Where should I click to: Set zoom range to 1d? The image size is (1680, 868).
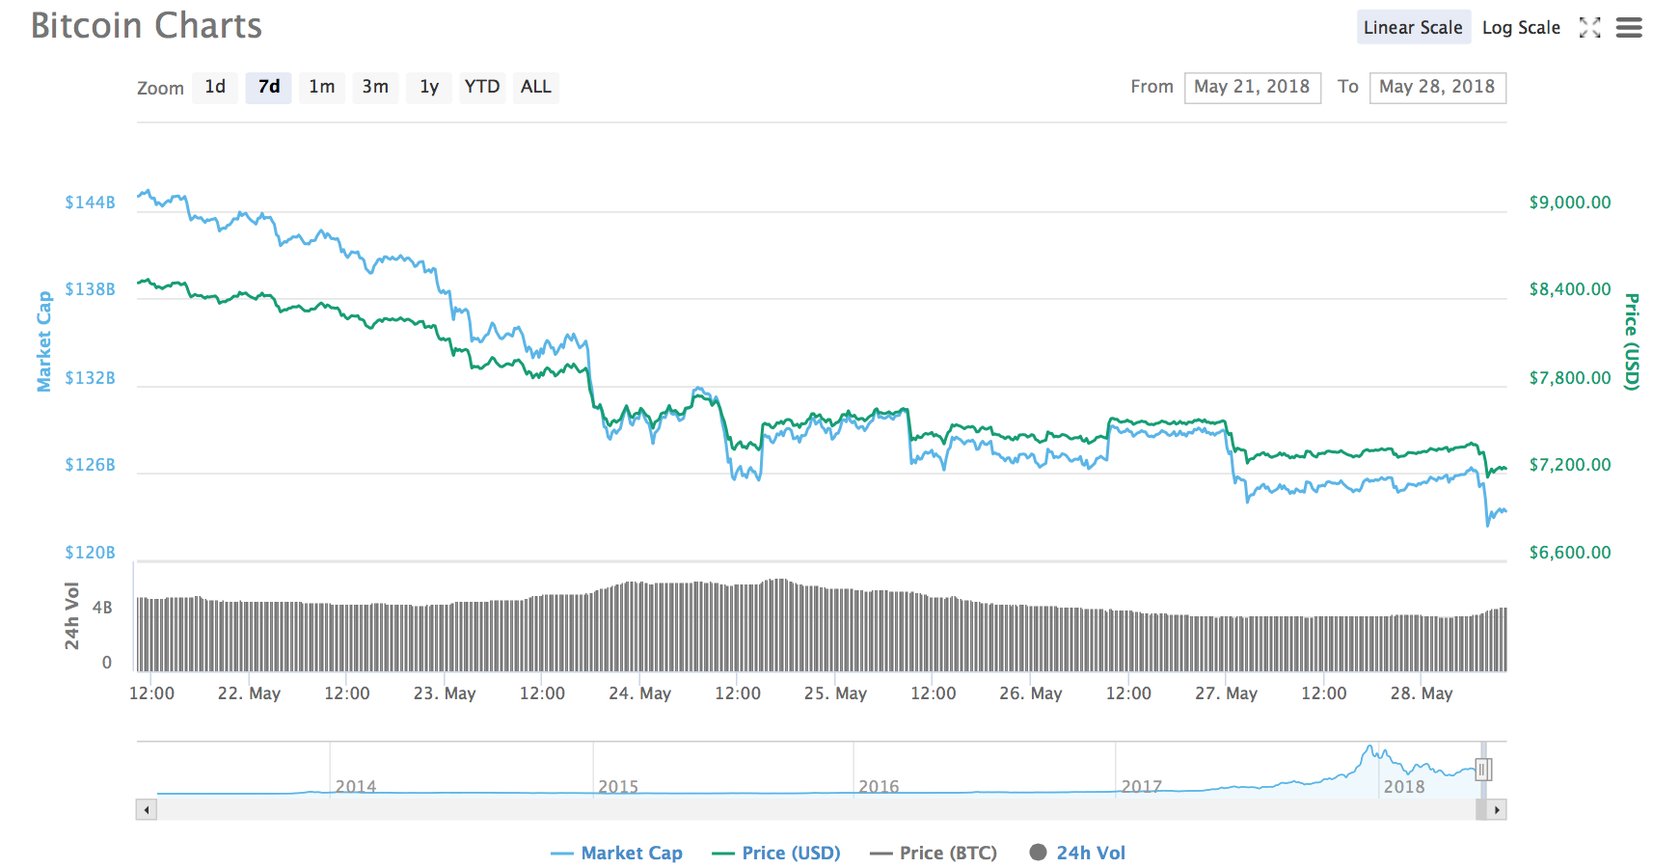point(215,87)
